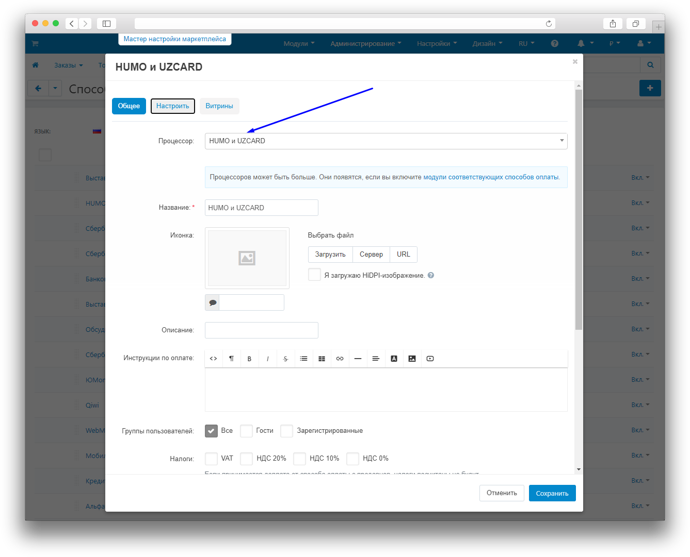The image size is (690, 557).
Task: Check the 'Гости' user group checkbox
Action: click(247, 431)
